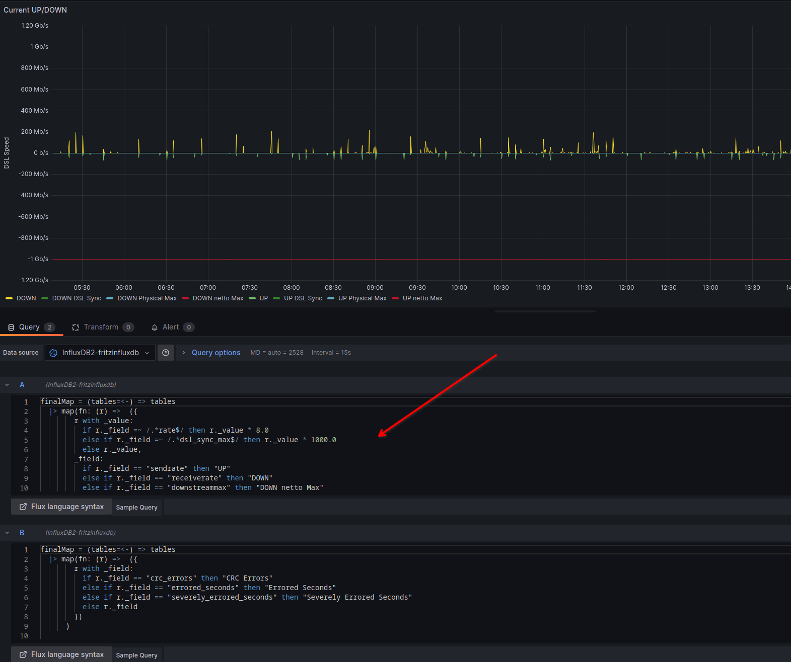Click the bell icon on Alert tab
The image size is (791, 662).
pos(155,327)
